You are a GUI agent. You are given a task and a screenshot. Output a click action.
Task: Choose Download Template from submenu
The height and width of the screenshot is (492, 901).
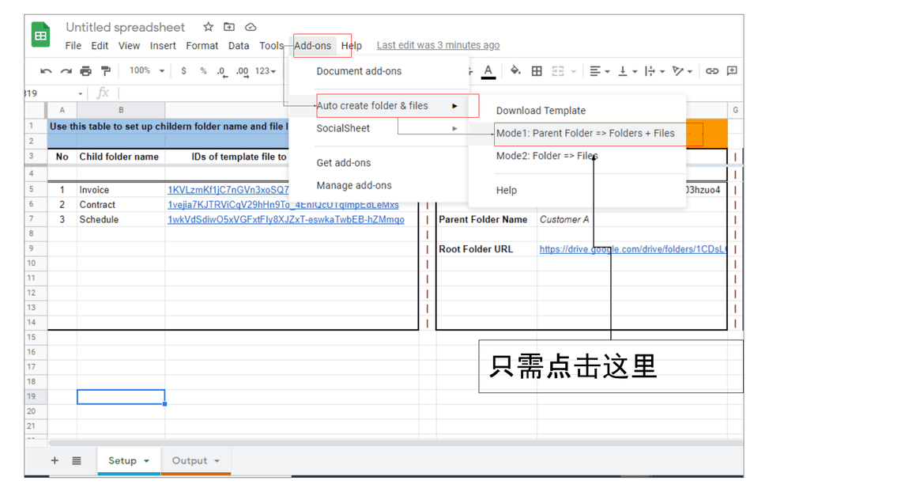click(541, 111)
